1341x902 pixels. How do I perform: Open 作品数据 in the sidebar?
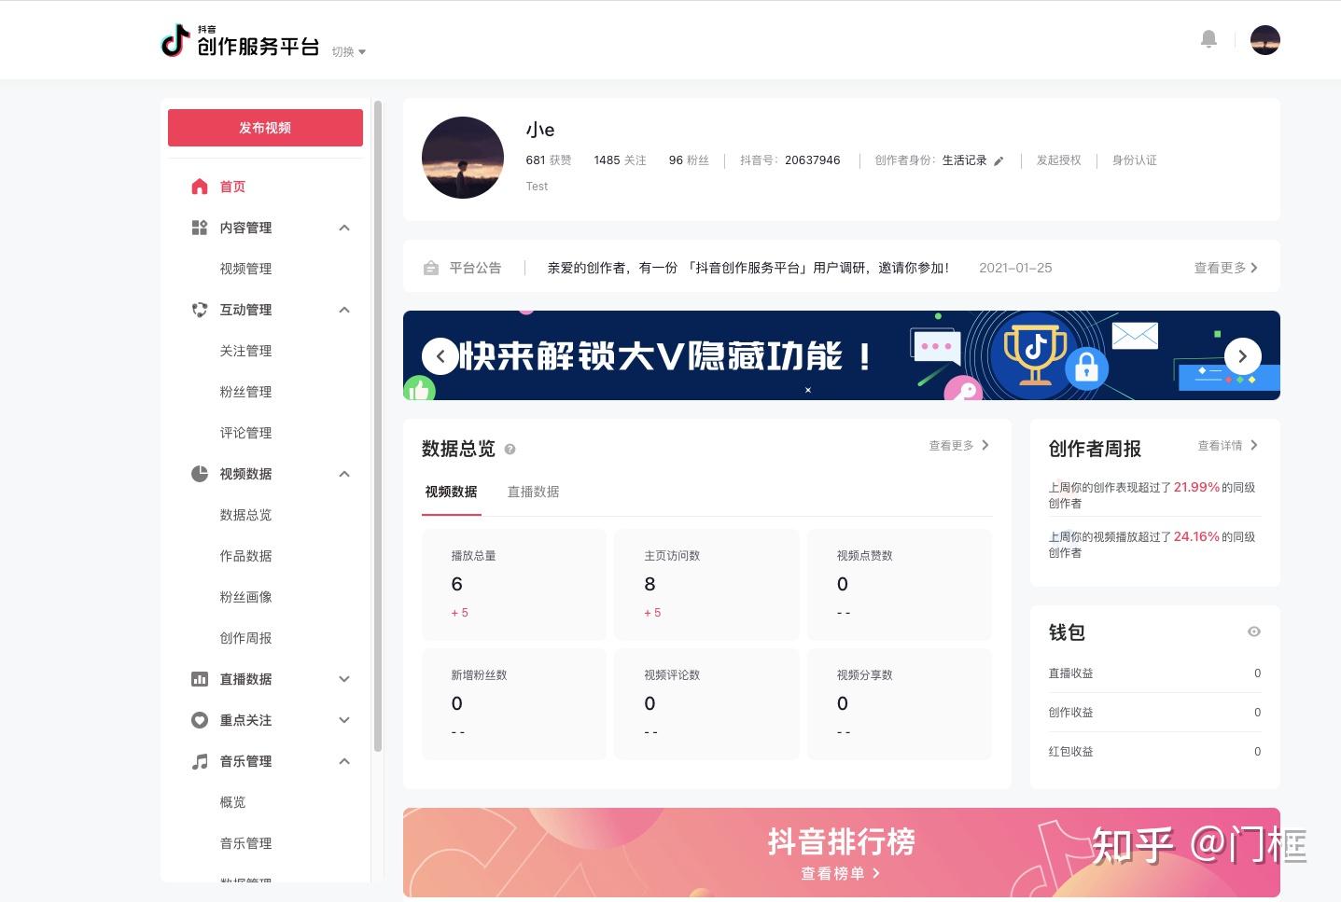click(245, 556)
